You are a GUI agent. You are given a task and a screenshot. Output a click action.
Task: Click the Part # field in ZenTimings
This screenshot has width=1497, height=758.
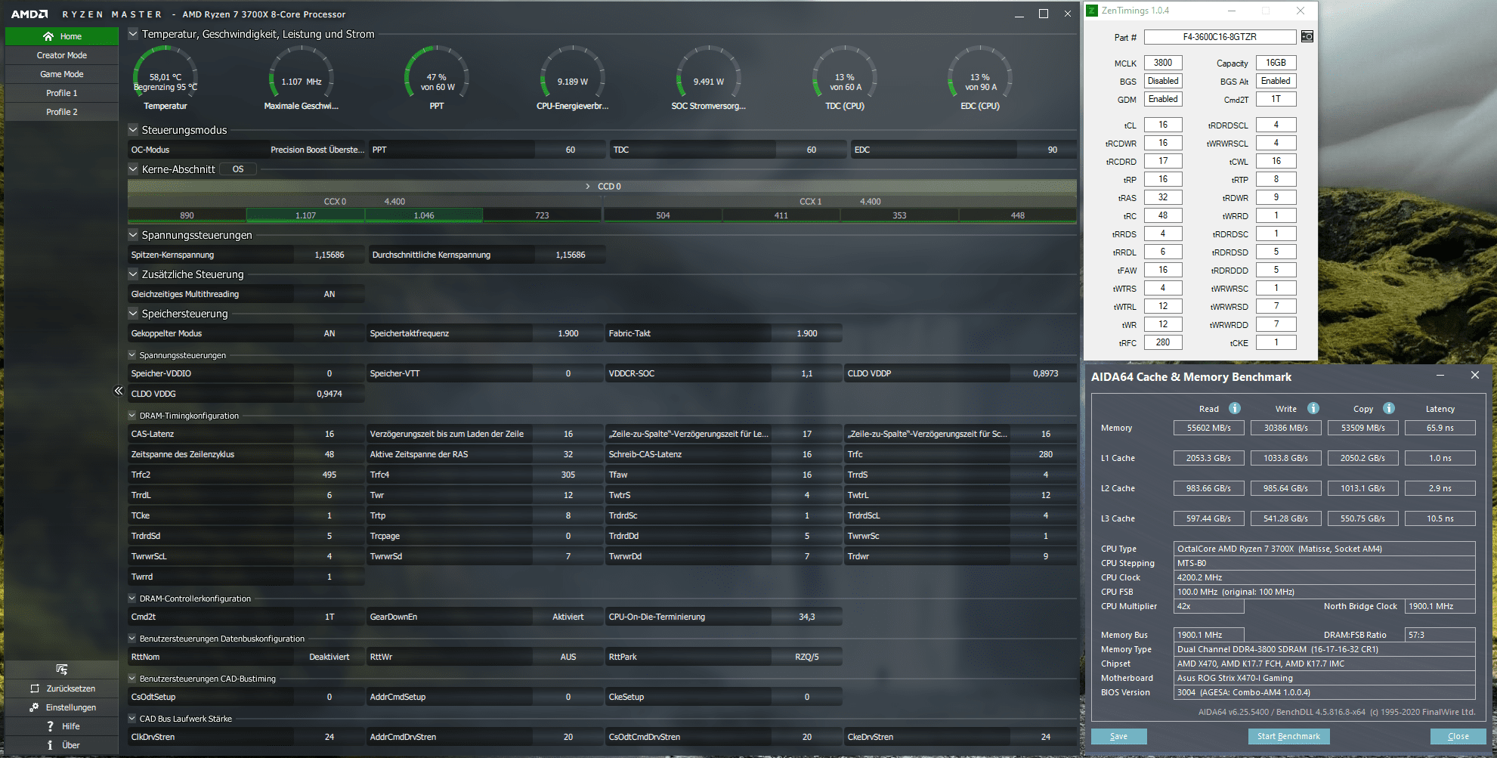[1220, 37]
